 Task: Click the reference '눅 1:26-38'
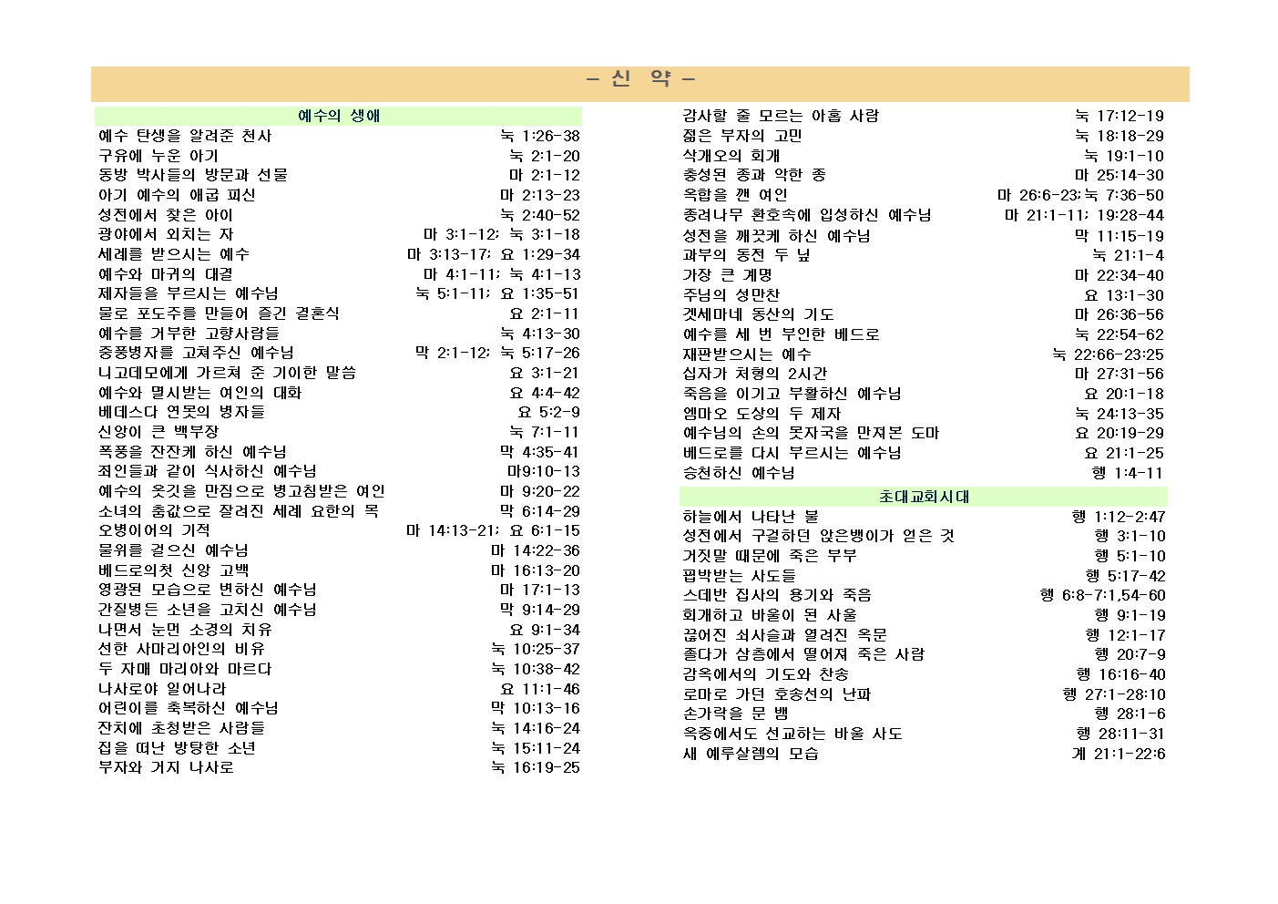tap(540, 136)
